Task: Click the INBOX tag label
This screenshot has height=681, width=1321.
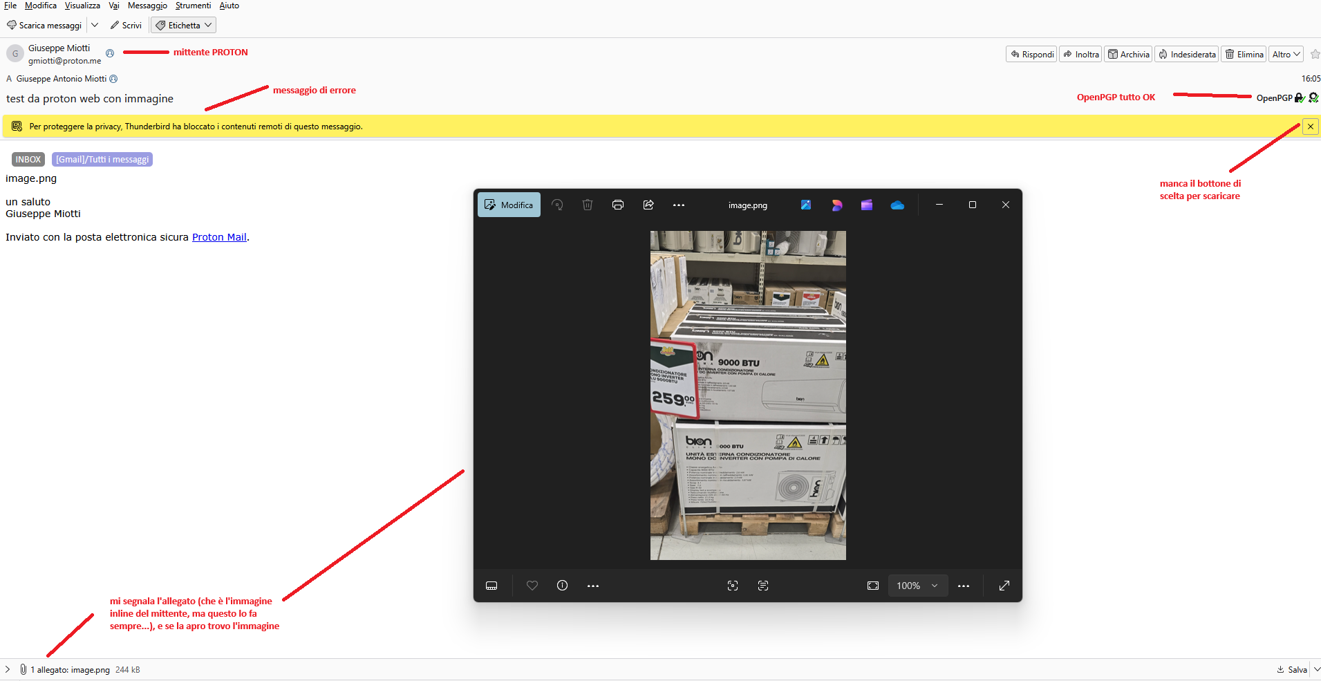Action: (28, 160)
